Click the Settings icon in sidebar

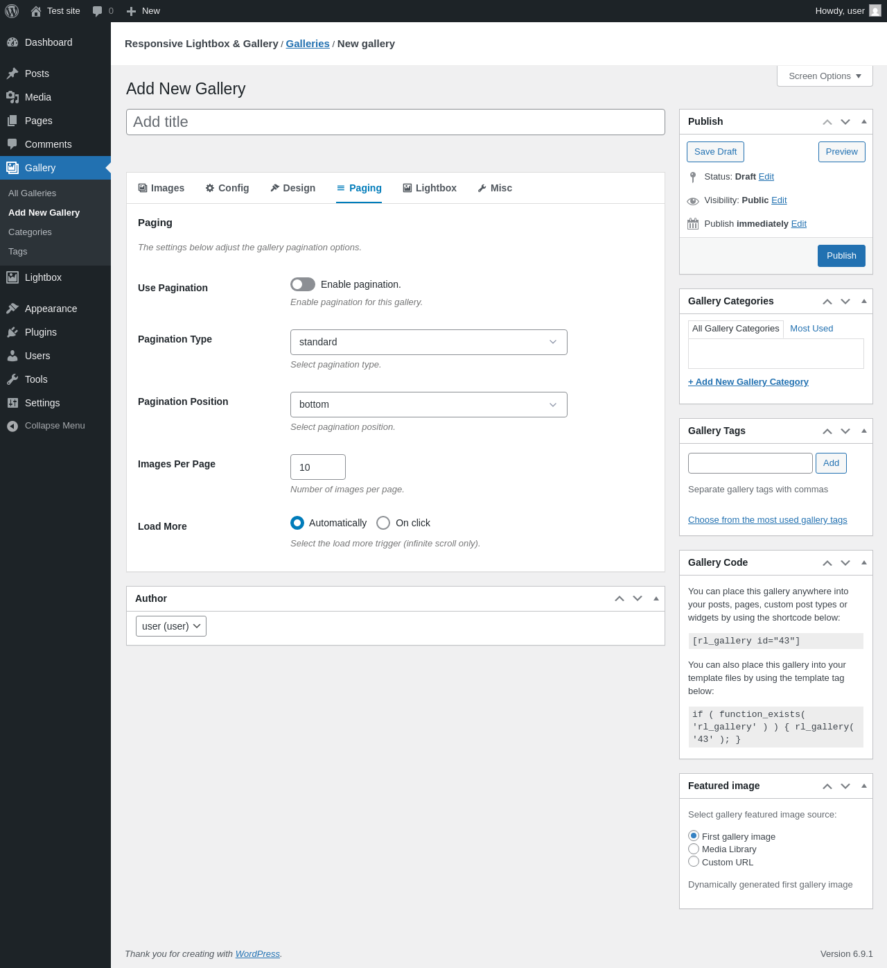(12, 403)
